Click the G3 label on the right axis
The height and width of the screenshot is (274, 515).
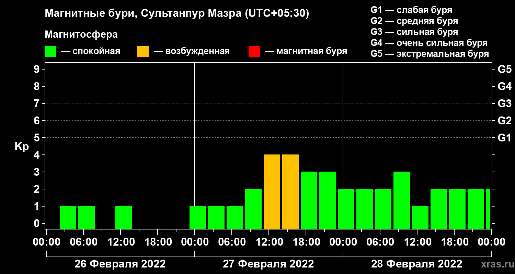pos(504,104)
